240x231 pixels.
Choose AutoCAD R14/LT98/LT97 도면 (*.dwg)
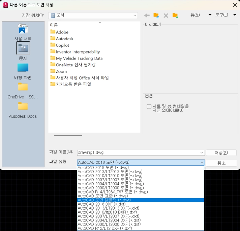click(141, 192)
